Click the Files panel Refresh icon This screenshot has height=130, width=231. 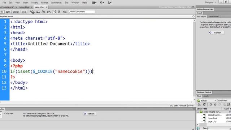click(x=204, y=105)
